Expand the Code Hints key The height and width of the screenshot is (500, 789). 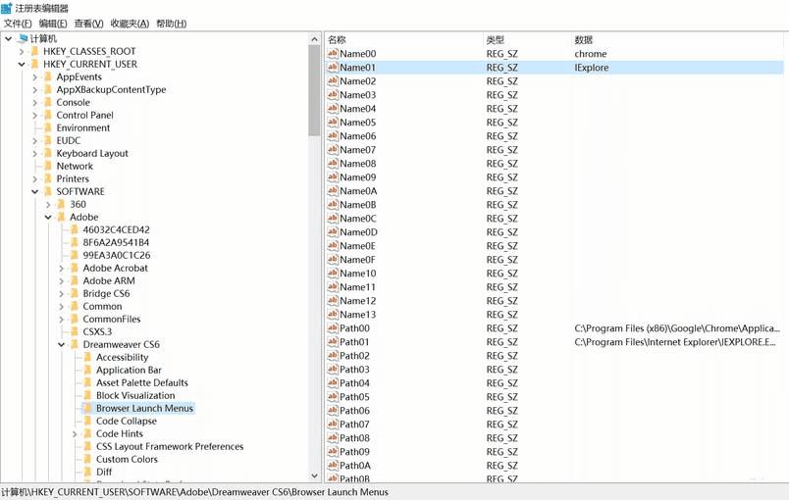pyautogui.click(x=75, y=433)
